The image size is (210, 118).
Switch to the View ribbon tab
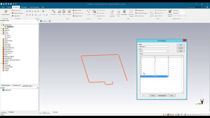(43, 7)
